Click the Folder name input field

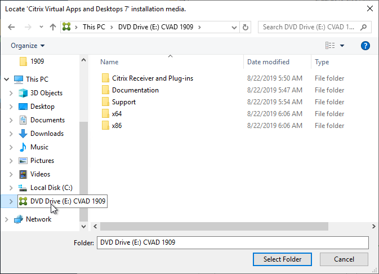point(233,242)
